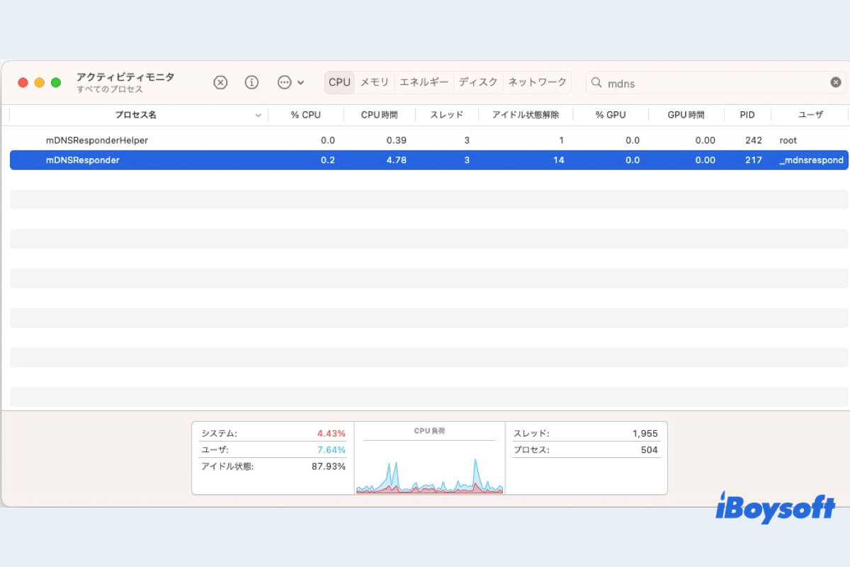Click the root user cell
Viewport: 850px width, 567px height.
[788, 140]
